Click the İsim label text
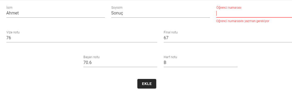This screenshot has width=292, height=95. point(9,8)
